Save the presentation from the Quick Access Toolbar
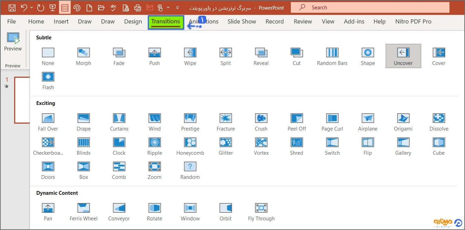Screen dimensions: 465x230 click(12, 7)
